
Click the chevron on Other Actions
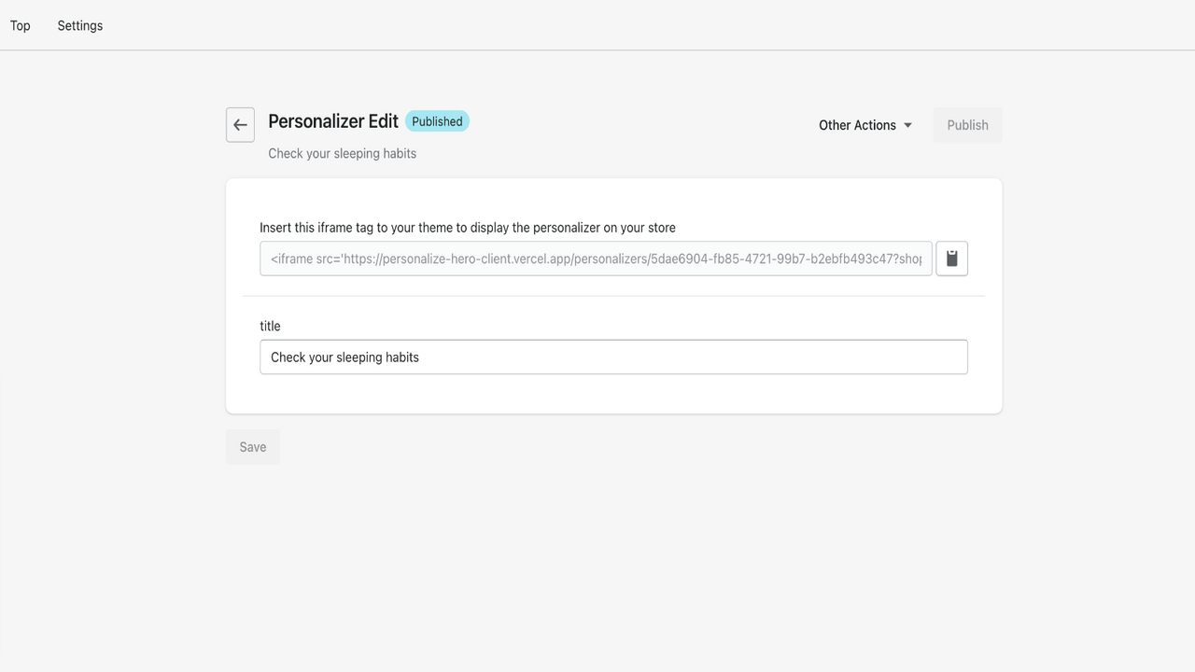pos(907,124)
